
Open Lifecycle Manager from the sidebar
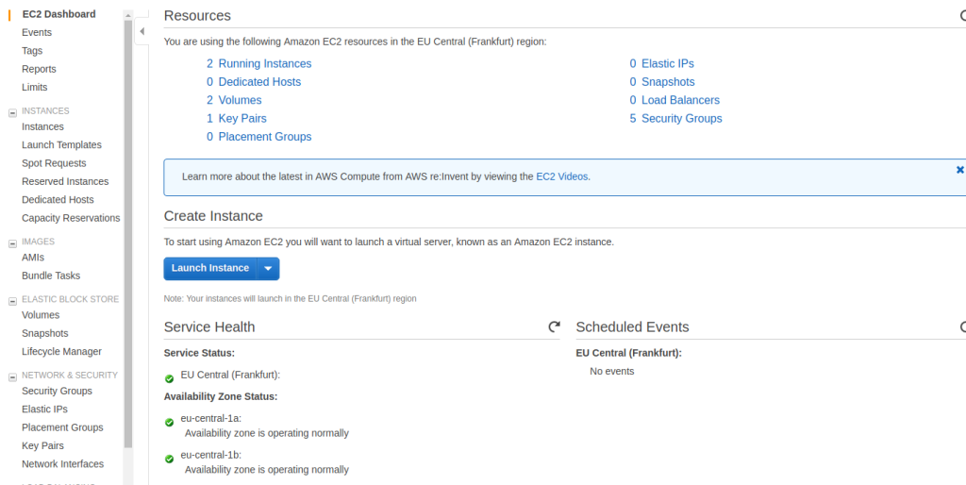click(61, 351)
